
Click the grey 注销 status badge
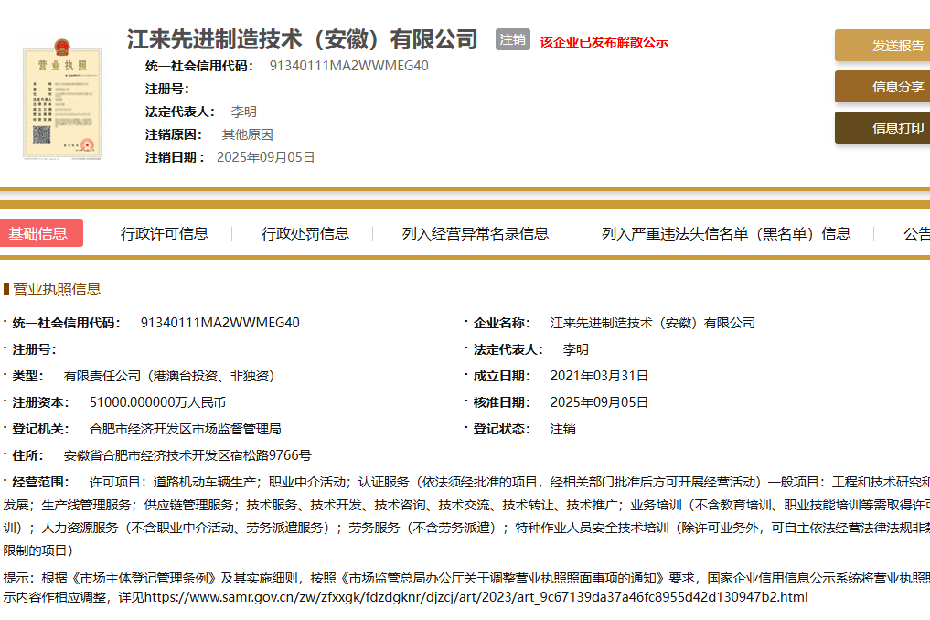(512, 39)
